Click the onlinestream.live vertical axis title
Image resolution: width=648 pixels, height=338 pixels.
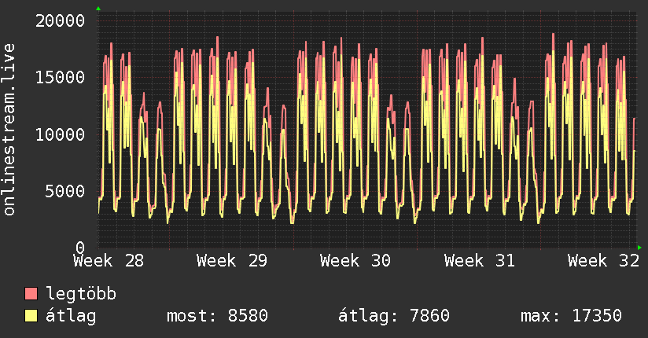pos(9,130)
